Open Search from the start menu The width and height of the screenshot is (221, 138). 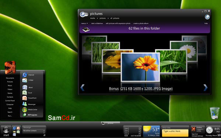(10, 112)
